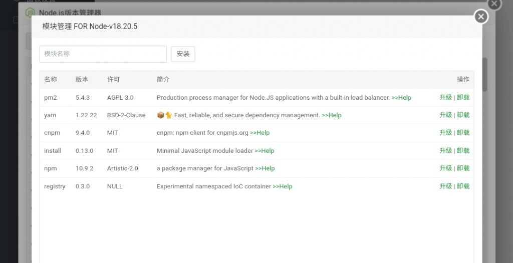Image resolution: width=513 pixels, height=263 pixels.
Task: Open Help link for yarn
Action: [332, 115]
